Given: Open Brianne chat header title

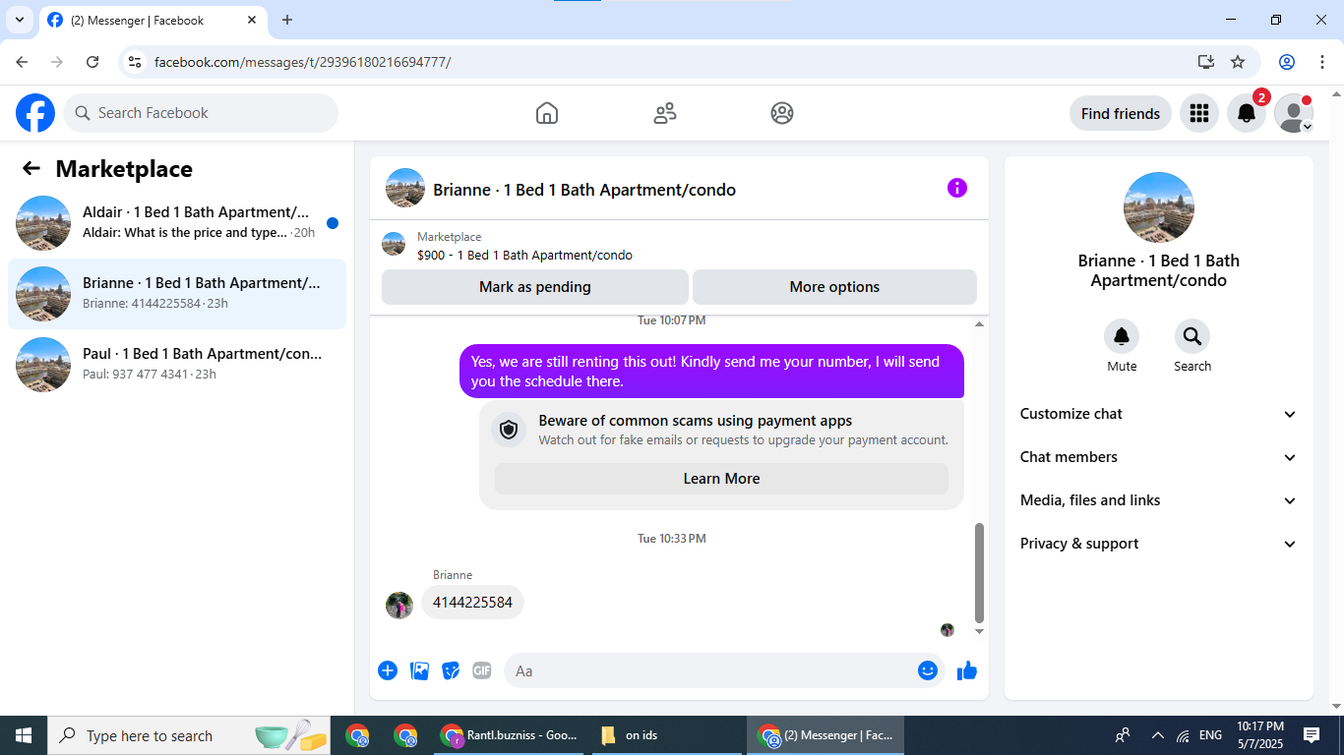Looking at the screenshot, I should point(584,190).
